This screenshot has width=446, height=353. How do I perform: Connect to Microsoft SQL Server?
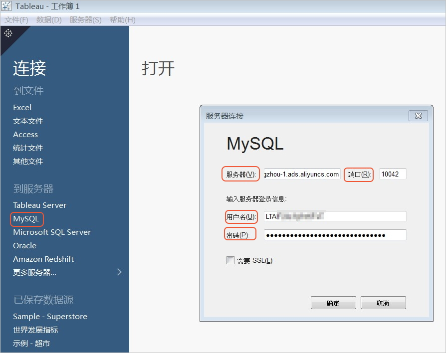coord(52,232)
